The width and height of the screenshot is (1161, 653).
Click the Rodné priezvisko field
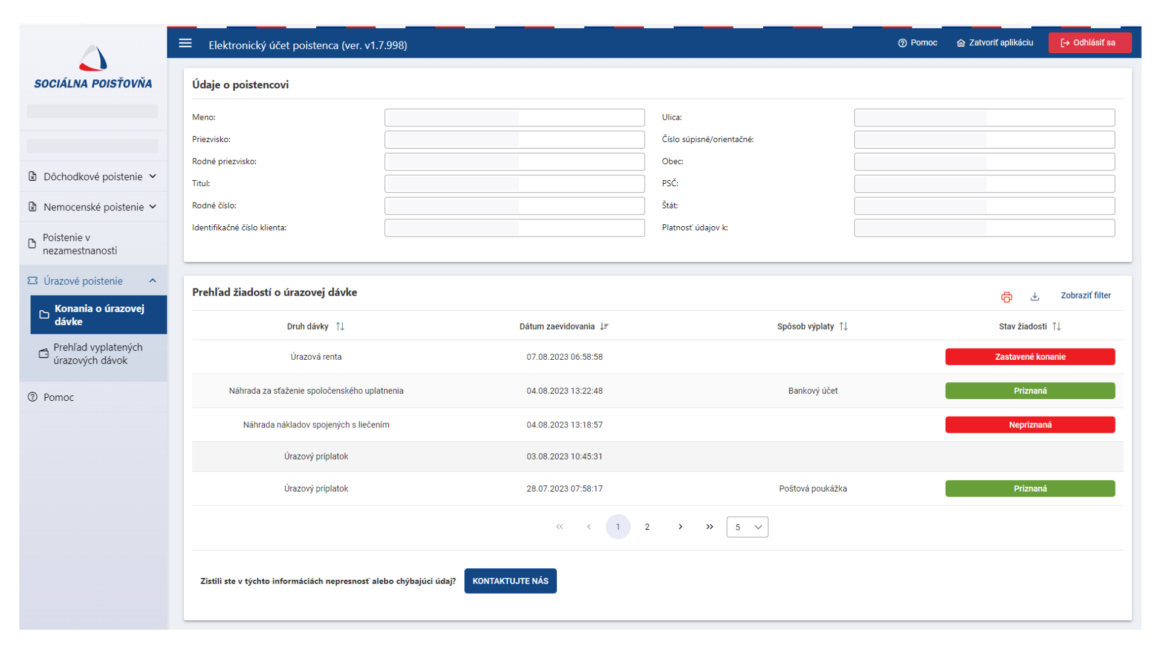pos(515,161)
